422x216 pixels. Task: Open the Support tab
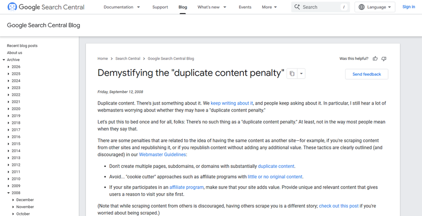[x=160, y=7]
